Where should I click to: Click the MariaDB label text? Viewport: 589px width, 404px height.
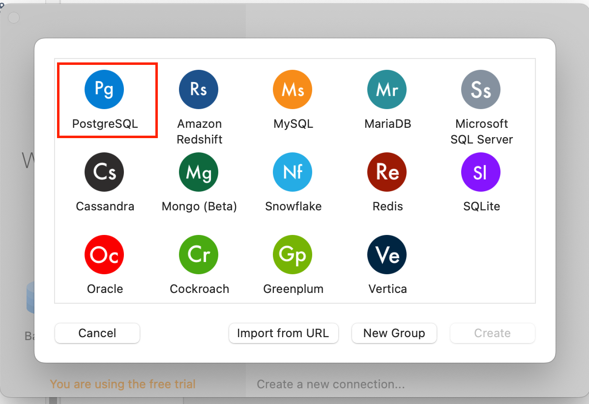click(387, 123)
